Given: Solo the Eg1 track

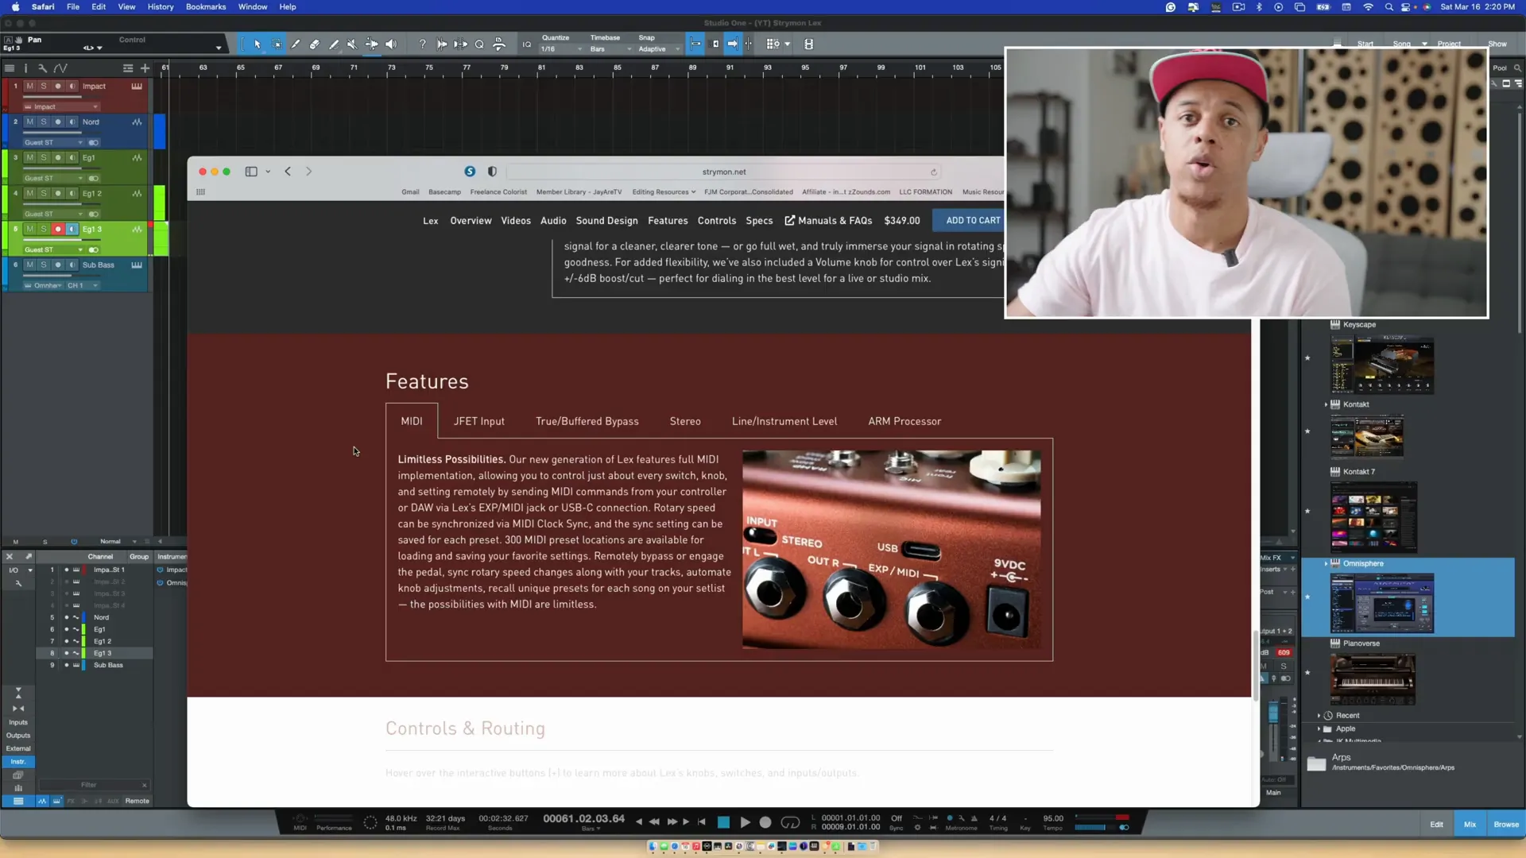Looking at the screenshot, I should 44,157.
